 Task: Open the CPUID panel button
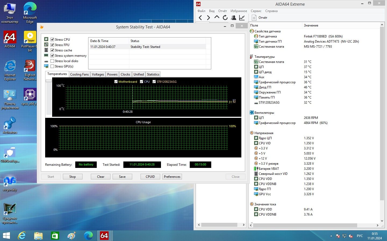150,177
